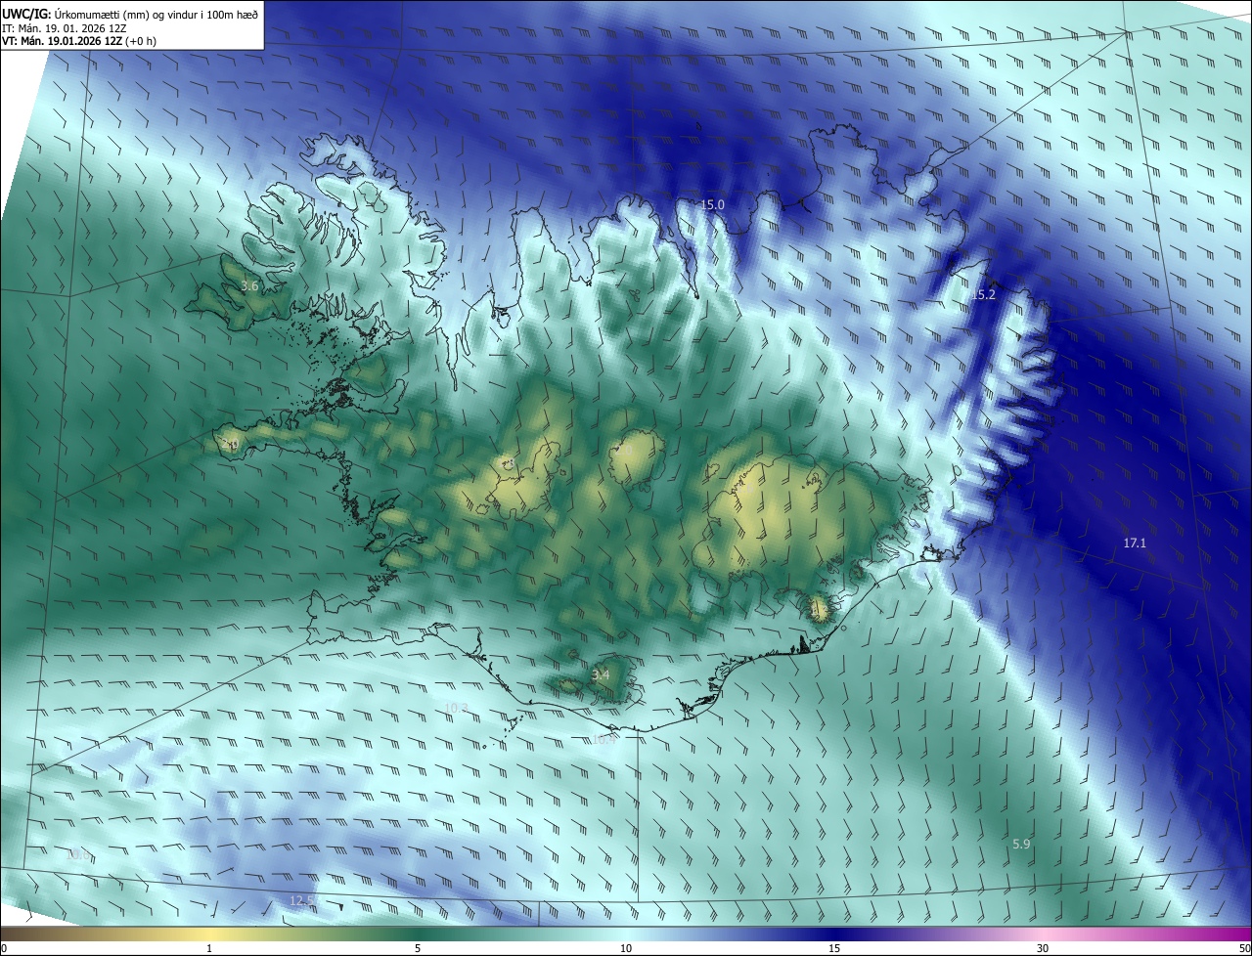Viewport: 1252px width, 956px height.
Task: Click the 1 tick on the color scale
Action: click(209, 948)
